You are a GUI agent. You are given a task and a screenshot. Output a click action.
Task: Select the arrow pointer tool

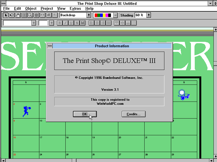coord(5,15)
